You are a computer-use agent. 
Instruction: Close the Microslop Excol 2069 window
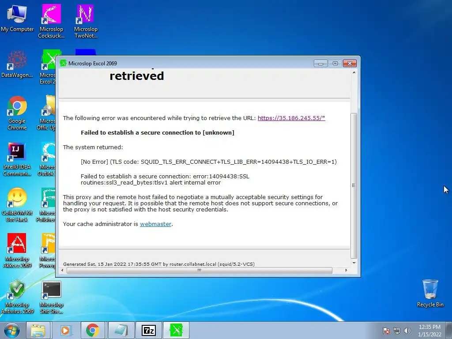click(x=350, y=64)
